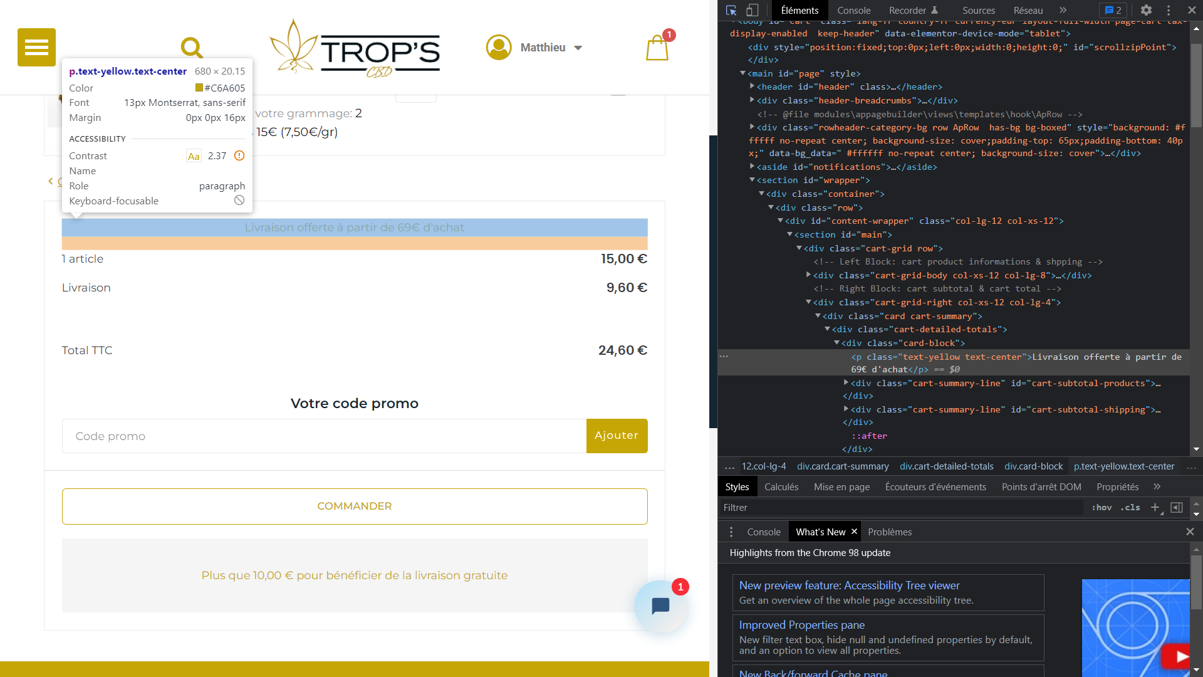Open the chat bubble widget
The width and height of the screenshot is (1203, 677).
[660, 606]
